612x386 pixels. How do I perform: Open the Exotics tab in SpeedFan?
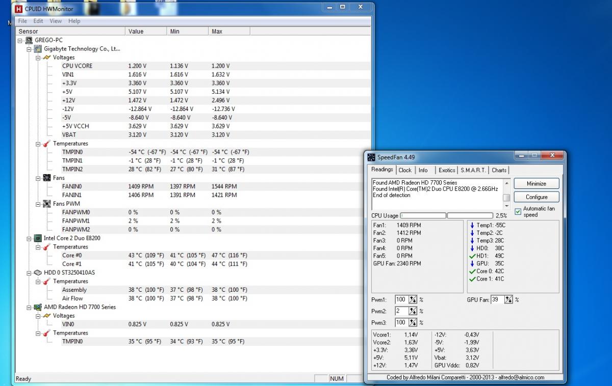click(x=447, y=170)
